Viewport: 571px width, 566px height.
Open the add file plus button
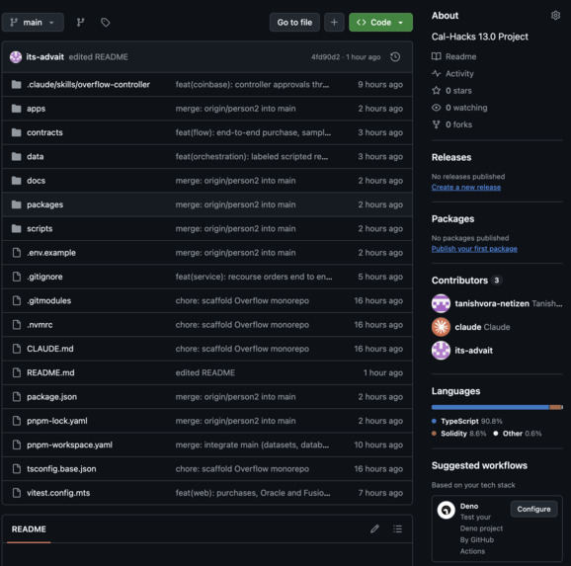pos(334,22)
